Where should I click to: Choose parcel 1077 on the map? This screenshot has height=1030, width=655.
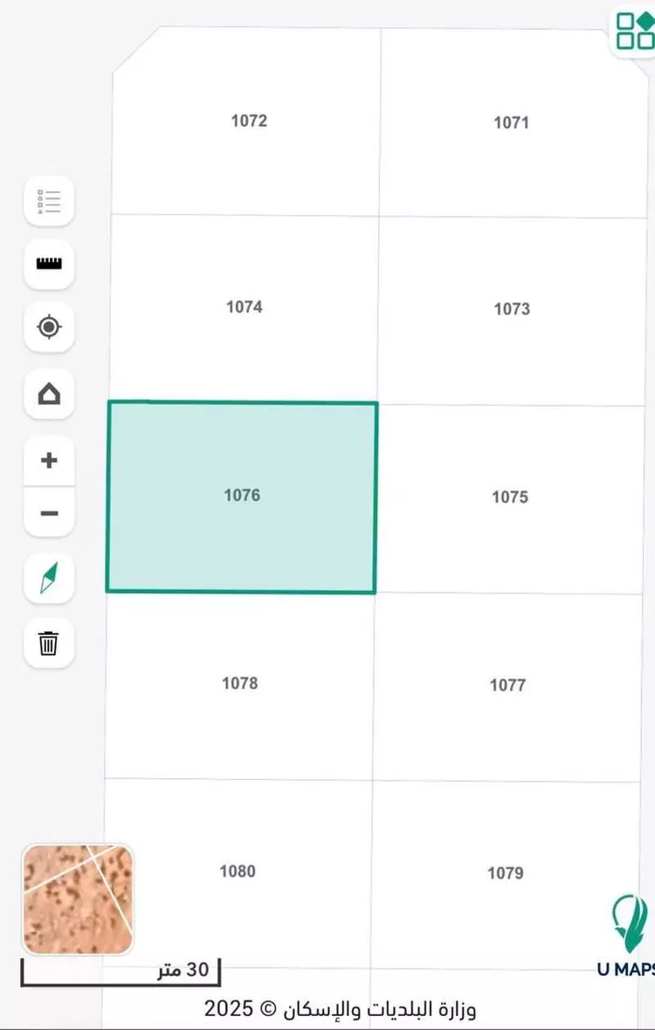point(507,686)
